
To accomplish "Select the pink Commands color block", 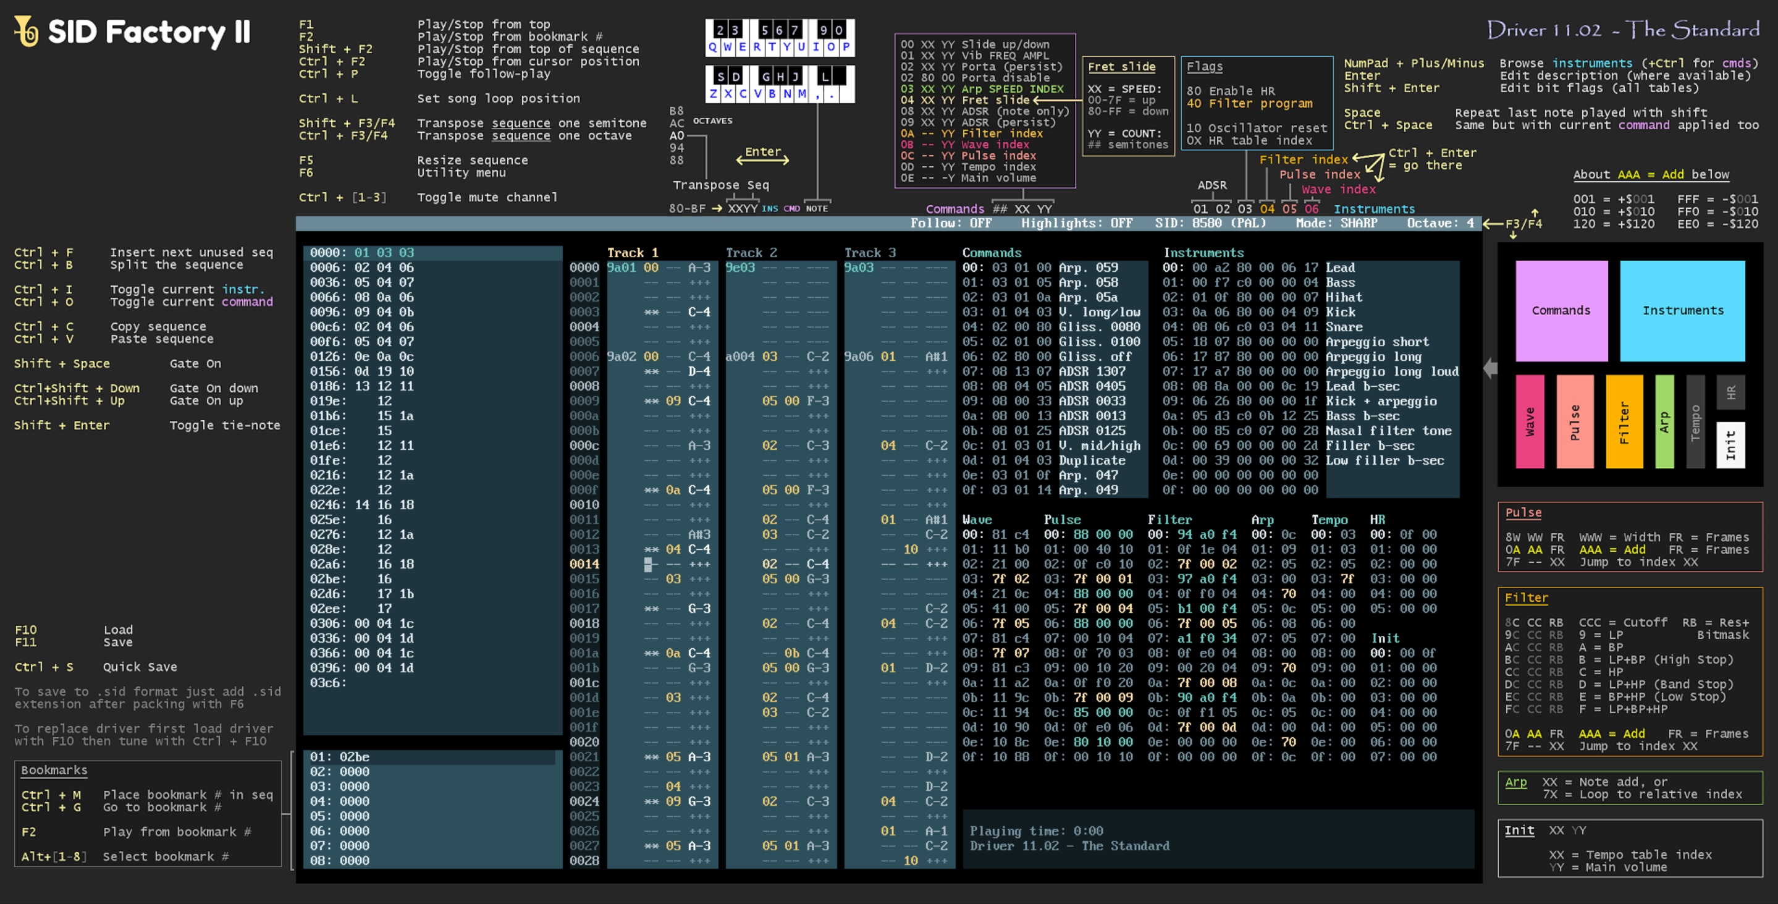I will coord(1561,311).
